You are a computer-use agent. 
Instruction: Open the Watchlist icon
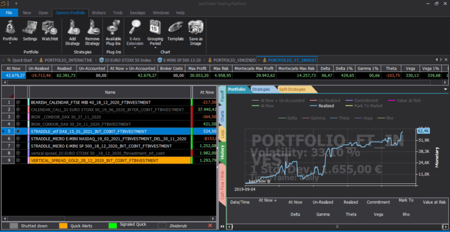click(x=50, y=28)
